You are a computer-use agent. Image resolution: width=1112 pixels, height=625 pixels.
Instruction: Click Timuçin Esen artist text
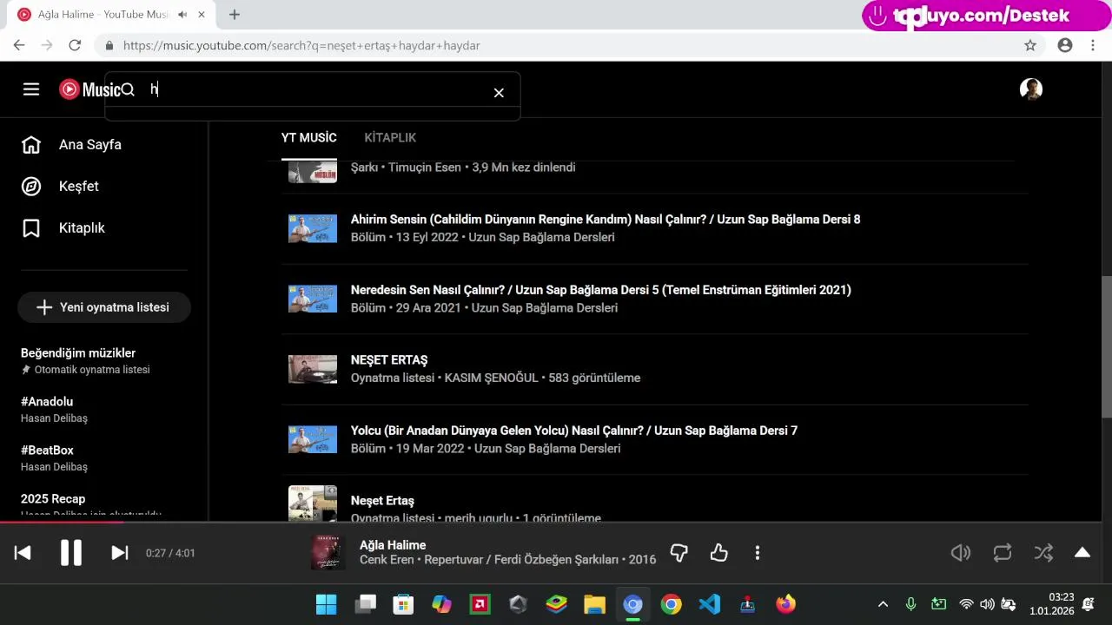click(425, 168)
